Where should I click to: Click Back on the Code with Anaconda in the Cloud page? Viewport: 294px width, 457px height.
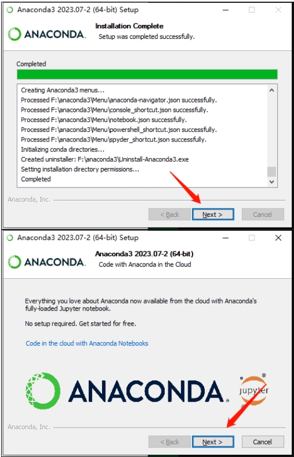click(x=170, y=442)
